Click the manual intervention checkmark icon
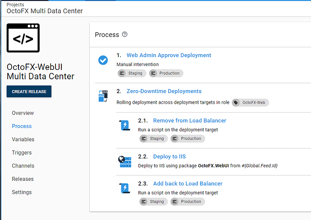Image resolution: width=311 pixels, height=220 pixels. coord(103,60)
